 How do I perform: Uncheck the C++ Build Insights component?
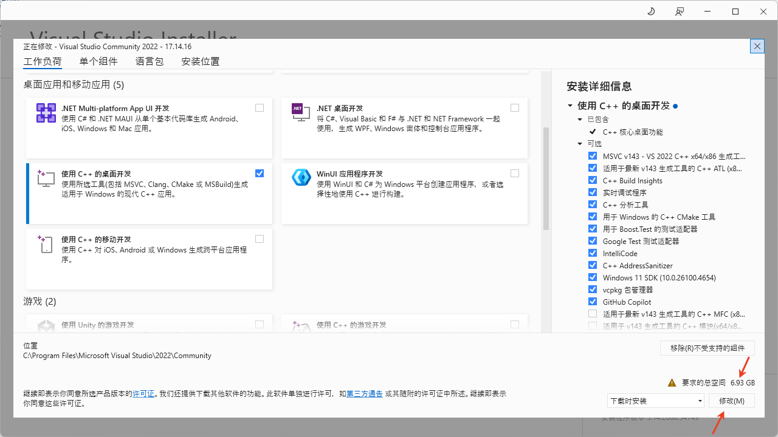(x=593, y=180)
